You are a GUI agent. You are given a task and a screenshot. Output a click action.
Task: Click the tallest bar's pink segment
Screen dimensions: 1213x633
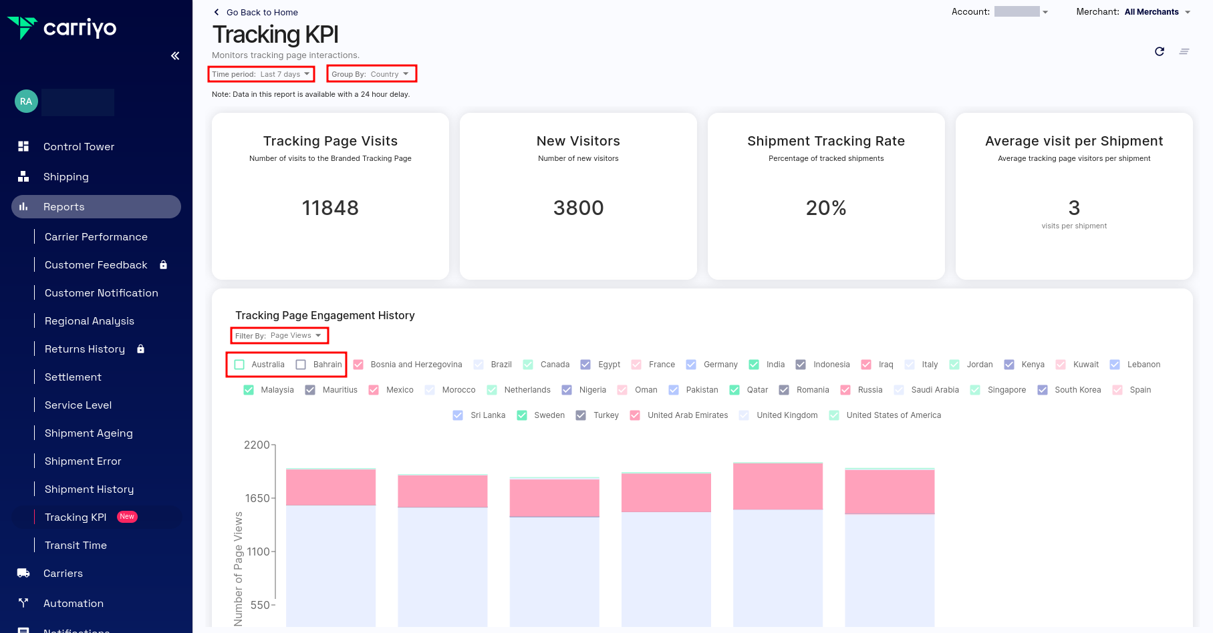tap(778, 486)
